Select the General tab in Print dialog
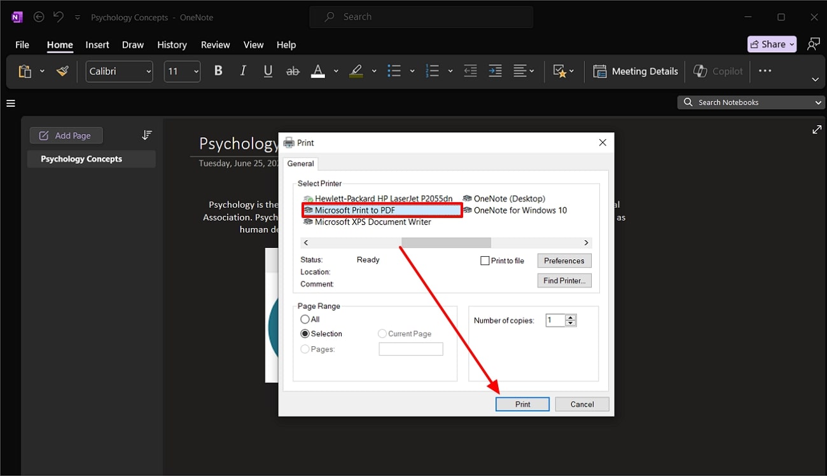 [300, 163]
